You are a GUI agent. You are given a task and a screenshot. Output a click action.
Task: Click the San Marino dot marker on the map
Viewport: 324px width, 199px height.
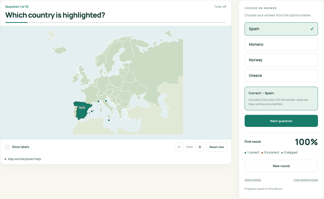[106, 101]
